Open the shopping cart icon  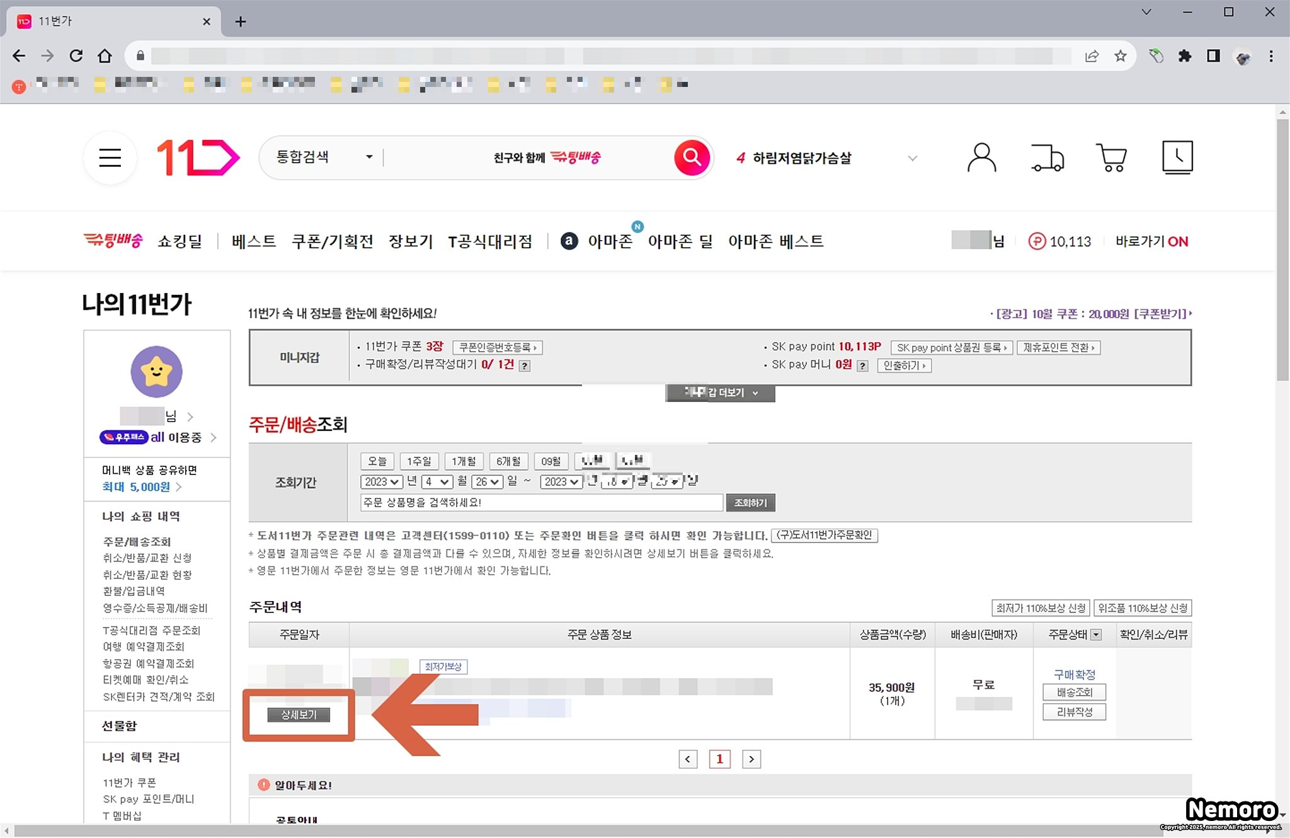[1112, 158]
